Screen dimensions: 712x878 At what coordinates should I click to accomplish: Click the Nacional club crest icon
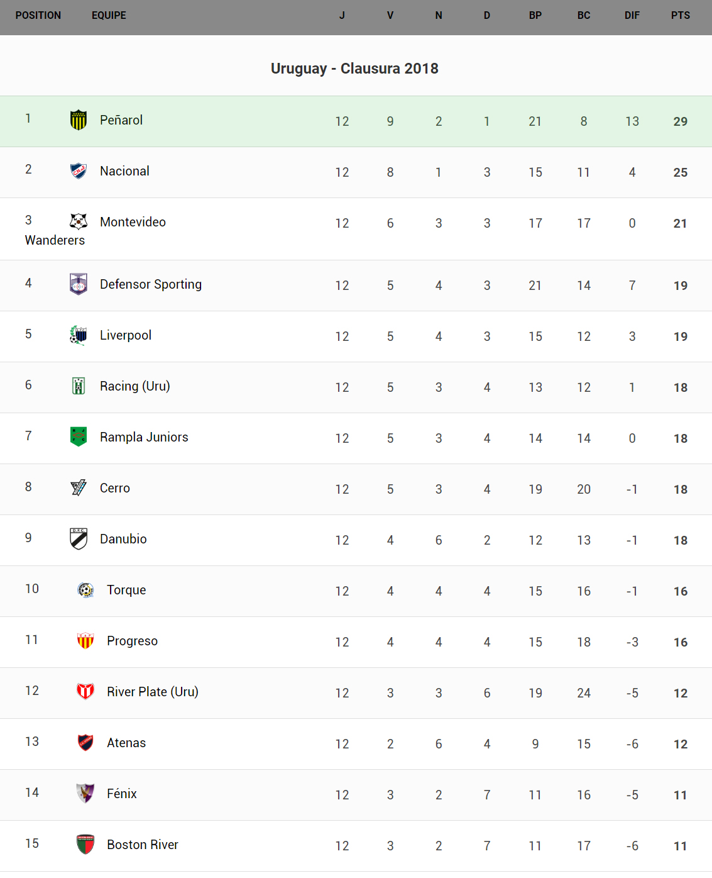click(x=79, y=171)
